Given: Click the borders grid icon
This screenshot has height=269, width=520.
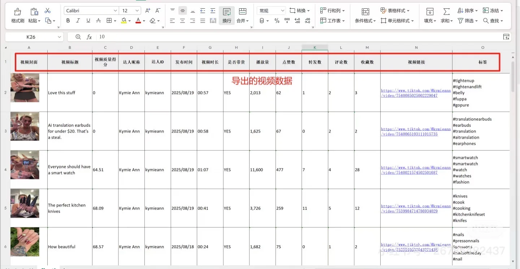Looking at the screenshot, I should pos(109,21).
